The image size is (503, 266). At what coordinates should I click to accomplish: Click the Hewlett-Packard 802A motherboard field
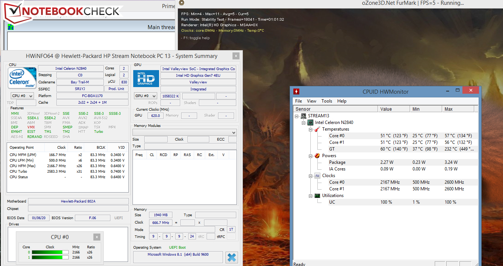tap(78, 201)
